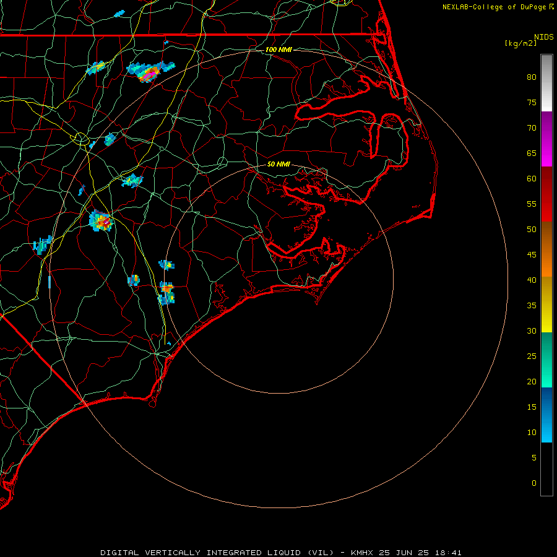Click the 25 value on the scale
Screen dimensions: 557x557
(532, 356)
